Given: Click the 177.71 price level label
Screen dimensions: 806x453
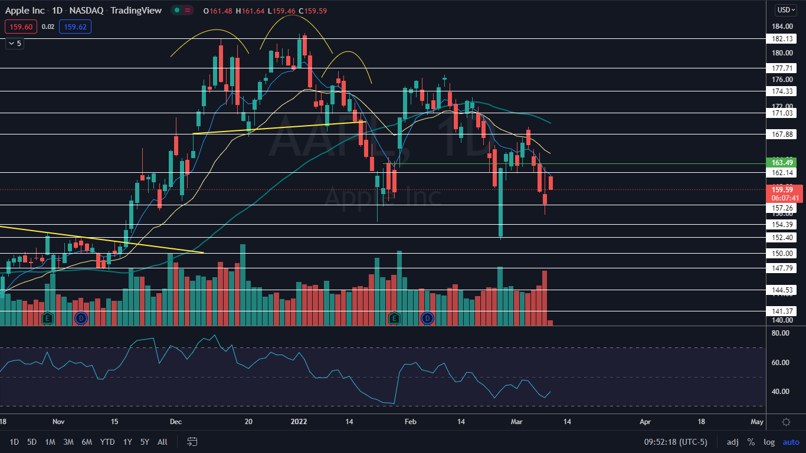Looking at the screenshot, I should (x=782, y=68).
